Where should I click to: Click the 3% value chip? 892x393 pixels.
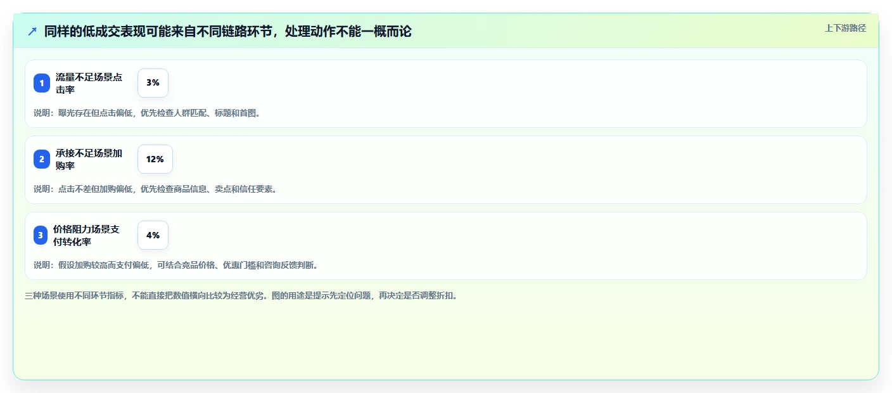pyautogui.click(x=153, y=83)
